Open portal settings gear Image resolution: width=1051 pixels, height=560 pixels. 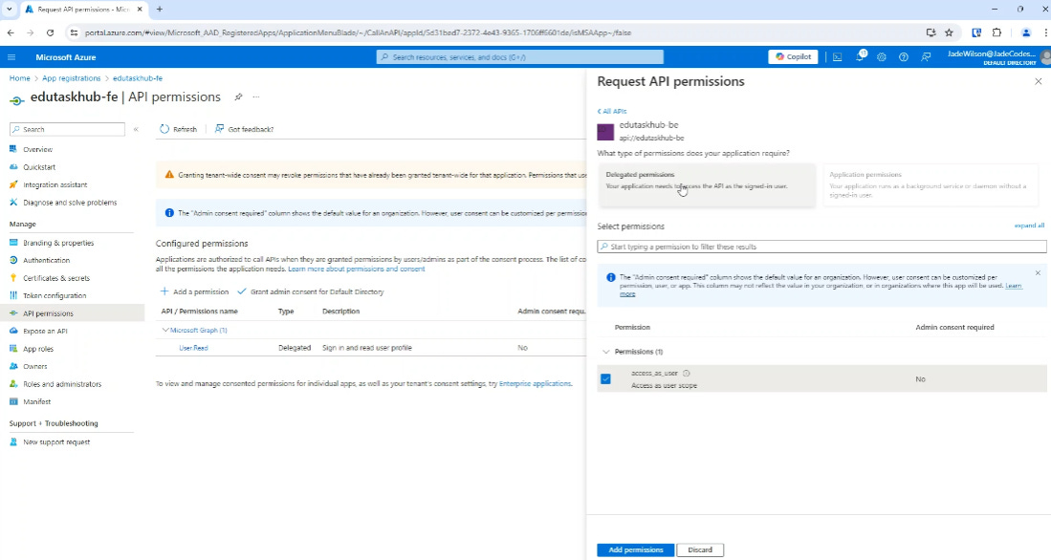click(x=882, y=57)
